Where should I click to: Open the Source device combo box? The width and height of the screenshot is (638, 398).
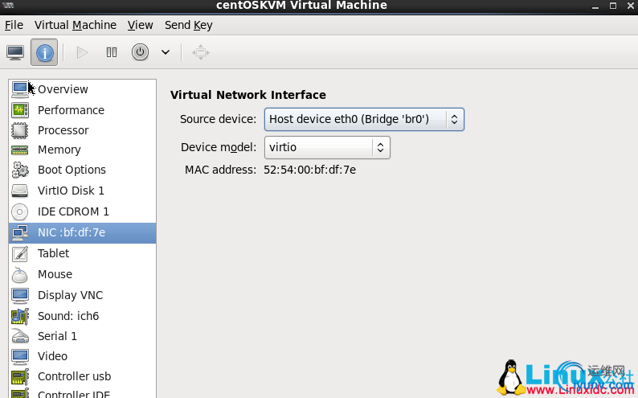pyautogui.click(x=364, y=119)
